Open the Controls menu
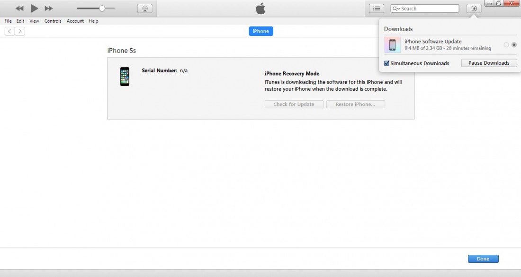This screenshot has width=521, height=277. [x=53, y=21]
